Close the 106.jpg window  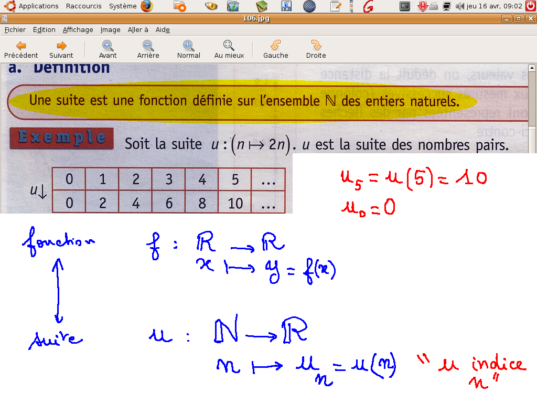point(531,19)
